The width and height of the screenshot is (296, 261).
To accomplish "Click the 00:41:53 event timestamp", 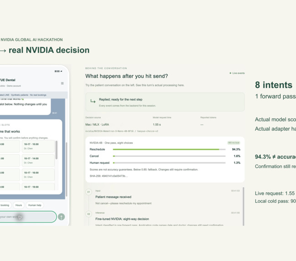I will tap(235, 191).
